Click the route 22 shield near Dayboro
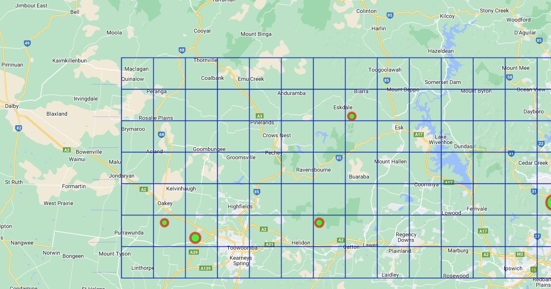Image resolution: width=551 pixels, height=289 pixels. pyautogui.click(x=541, y=144)
